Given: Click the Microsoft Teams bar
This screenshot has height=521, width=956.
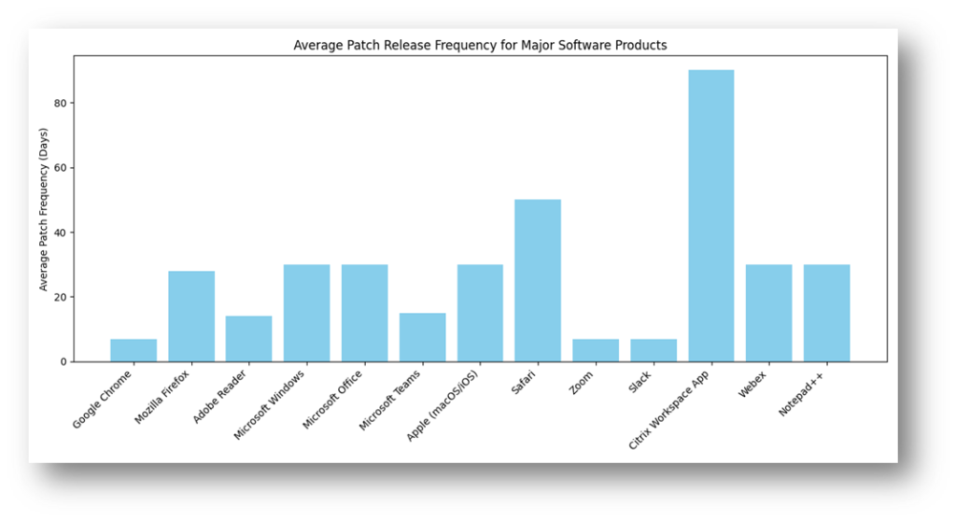Looking at the screenshot, I should pyautogui.click(x=423, y=337).
